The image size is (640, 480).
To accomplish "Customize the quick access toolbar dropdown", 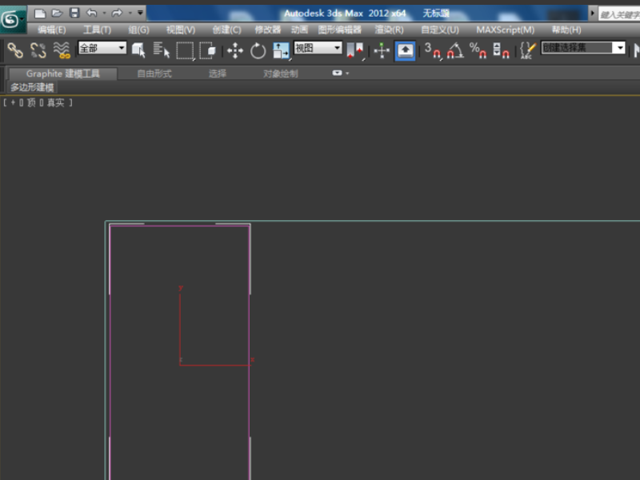I will 140,13.
